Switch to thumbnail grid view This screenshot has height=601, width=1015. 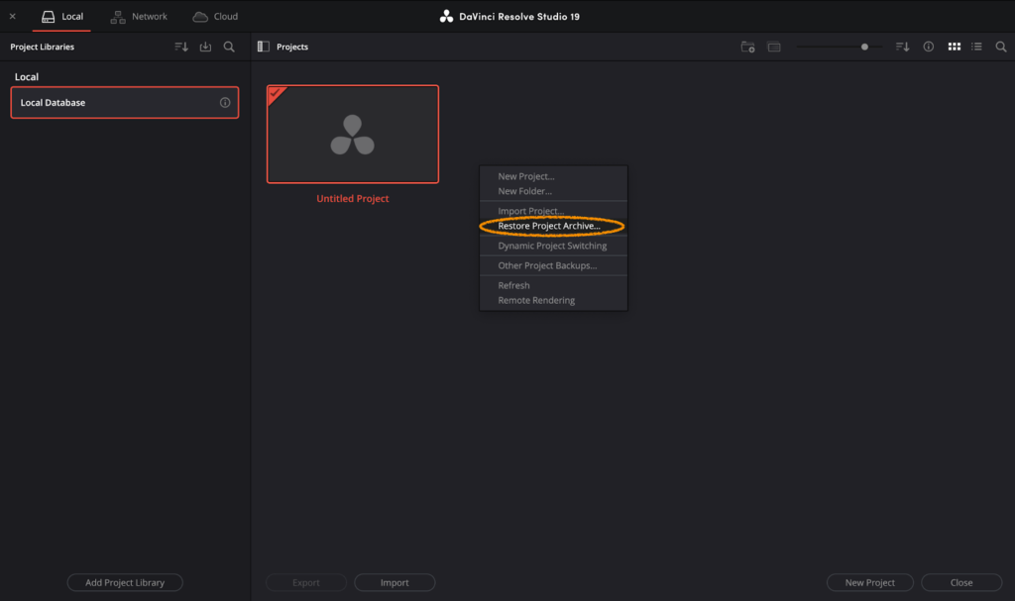[954, 47]
